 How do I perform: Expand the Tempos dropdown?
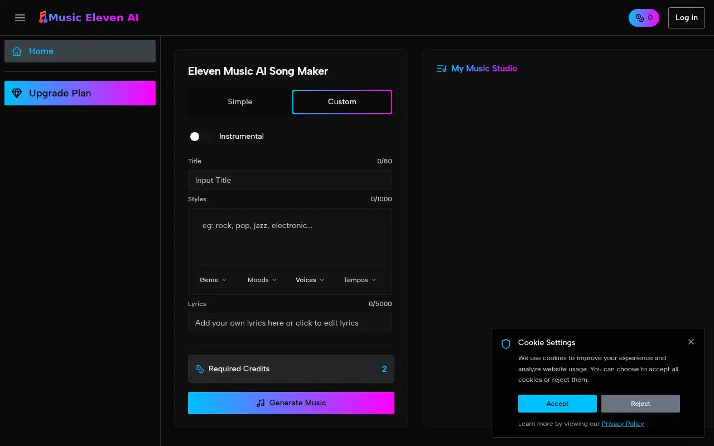click(359, 279)
